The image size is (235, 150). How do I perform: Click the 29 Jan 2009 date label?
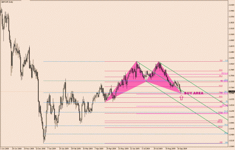point(64,149)
